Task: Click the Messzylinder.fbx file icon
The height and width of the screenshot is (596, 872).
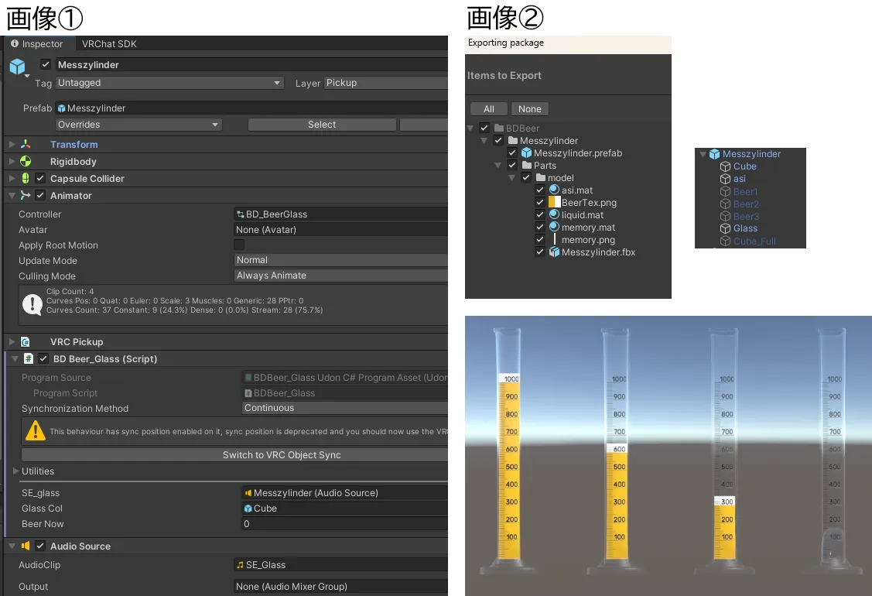Action: point(554,252)
